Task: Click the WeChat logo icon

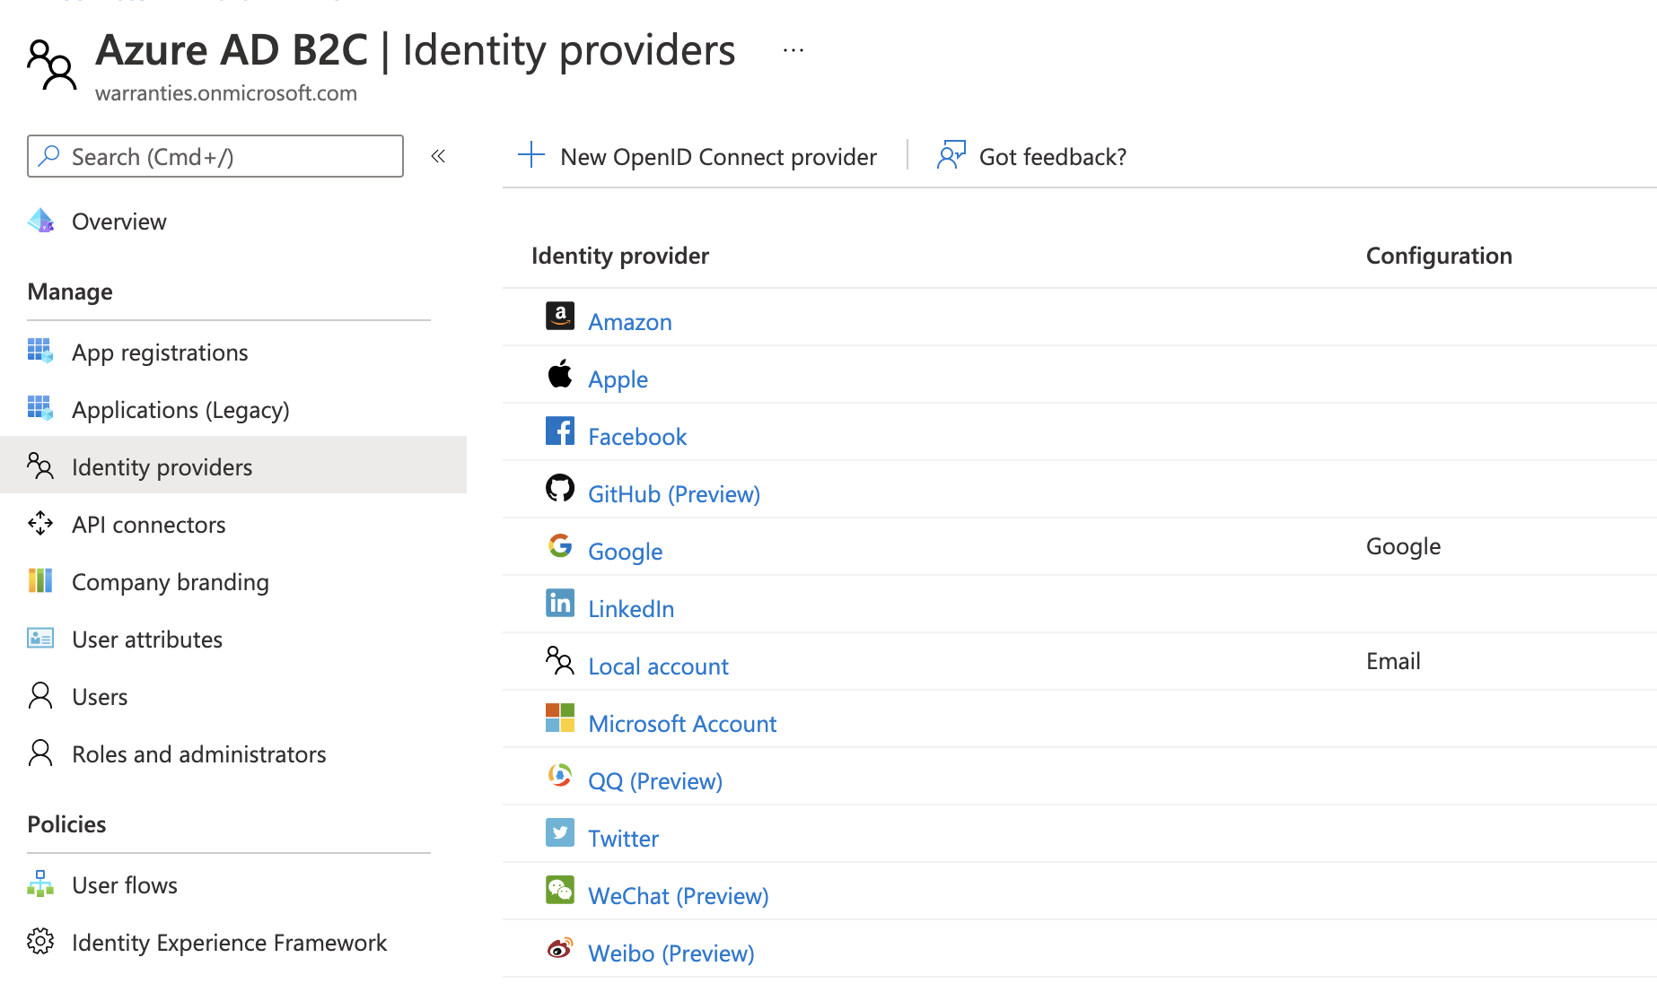Action: point(560,890)
